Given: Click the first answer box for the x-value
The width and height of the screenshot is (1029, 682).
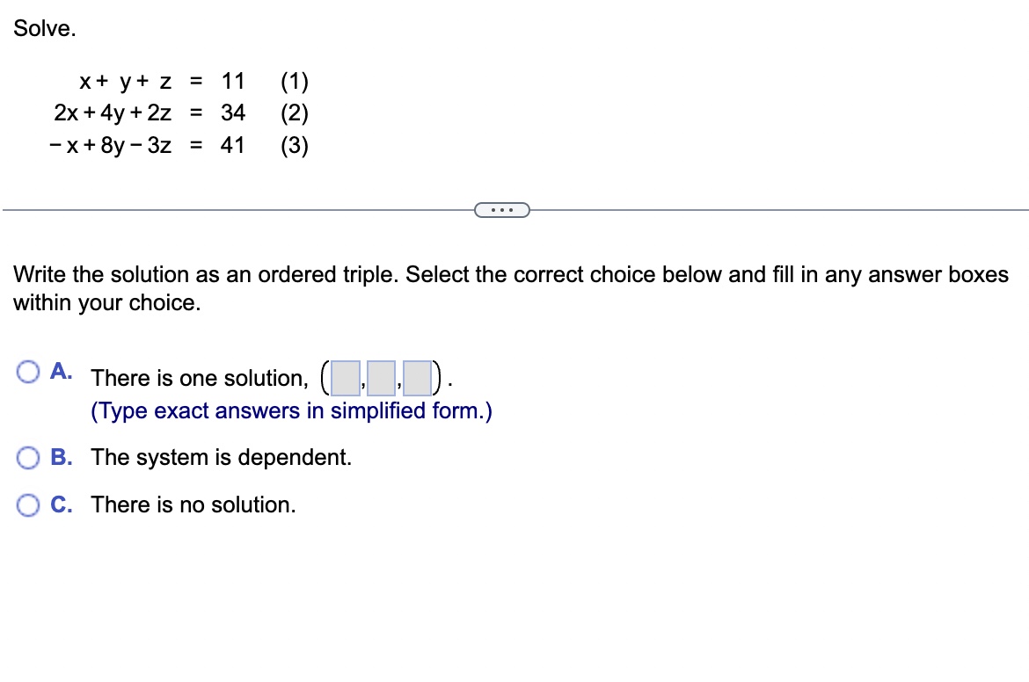Looking at the screenshot, I should coord(344,377).
